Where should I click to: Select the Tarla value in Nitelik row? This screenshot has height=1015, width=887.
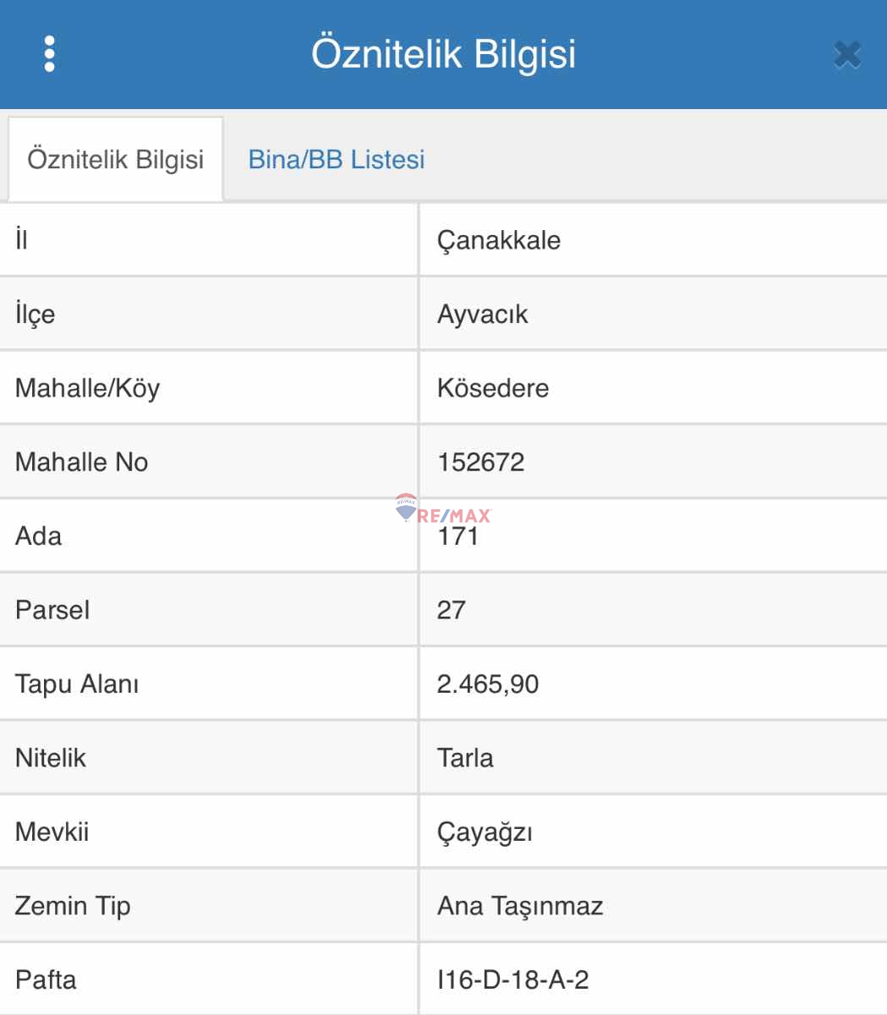(465, 758)
